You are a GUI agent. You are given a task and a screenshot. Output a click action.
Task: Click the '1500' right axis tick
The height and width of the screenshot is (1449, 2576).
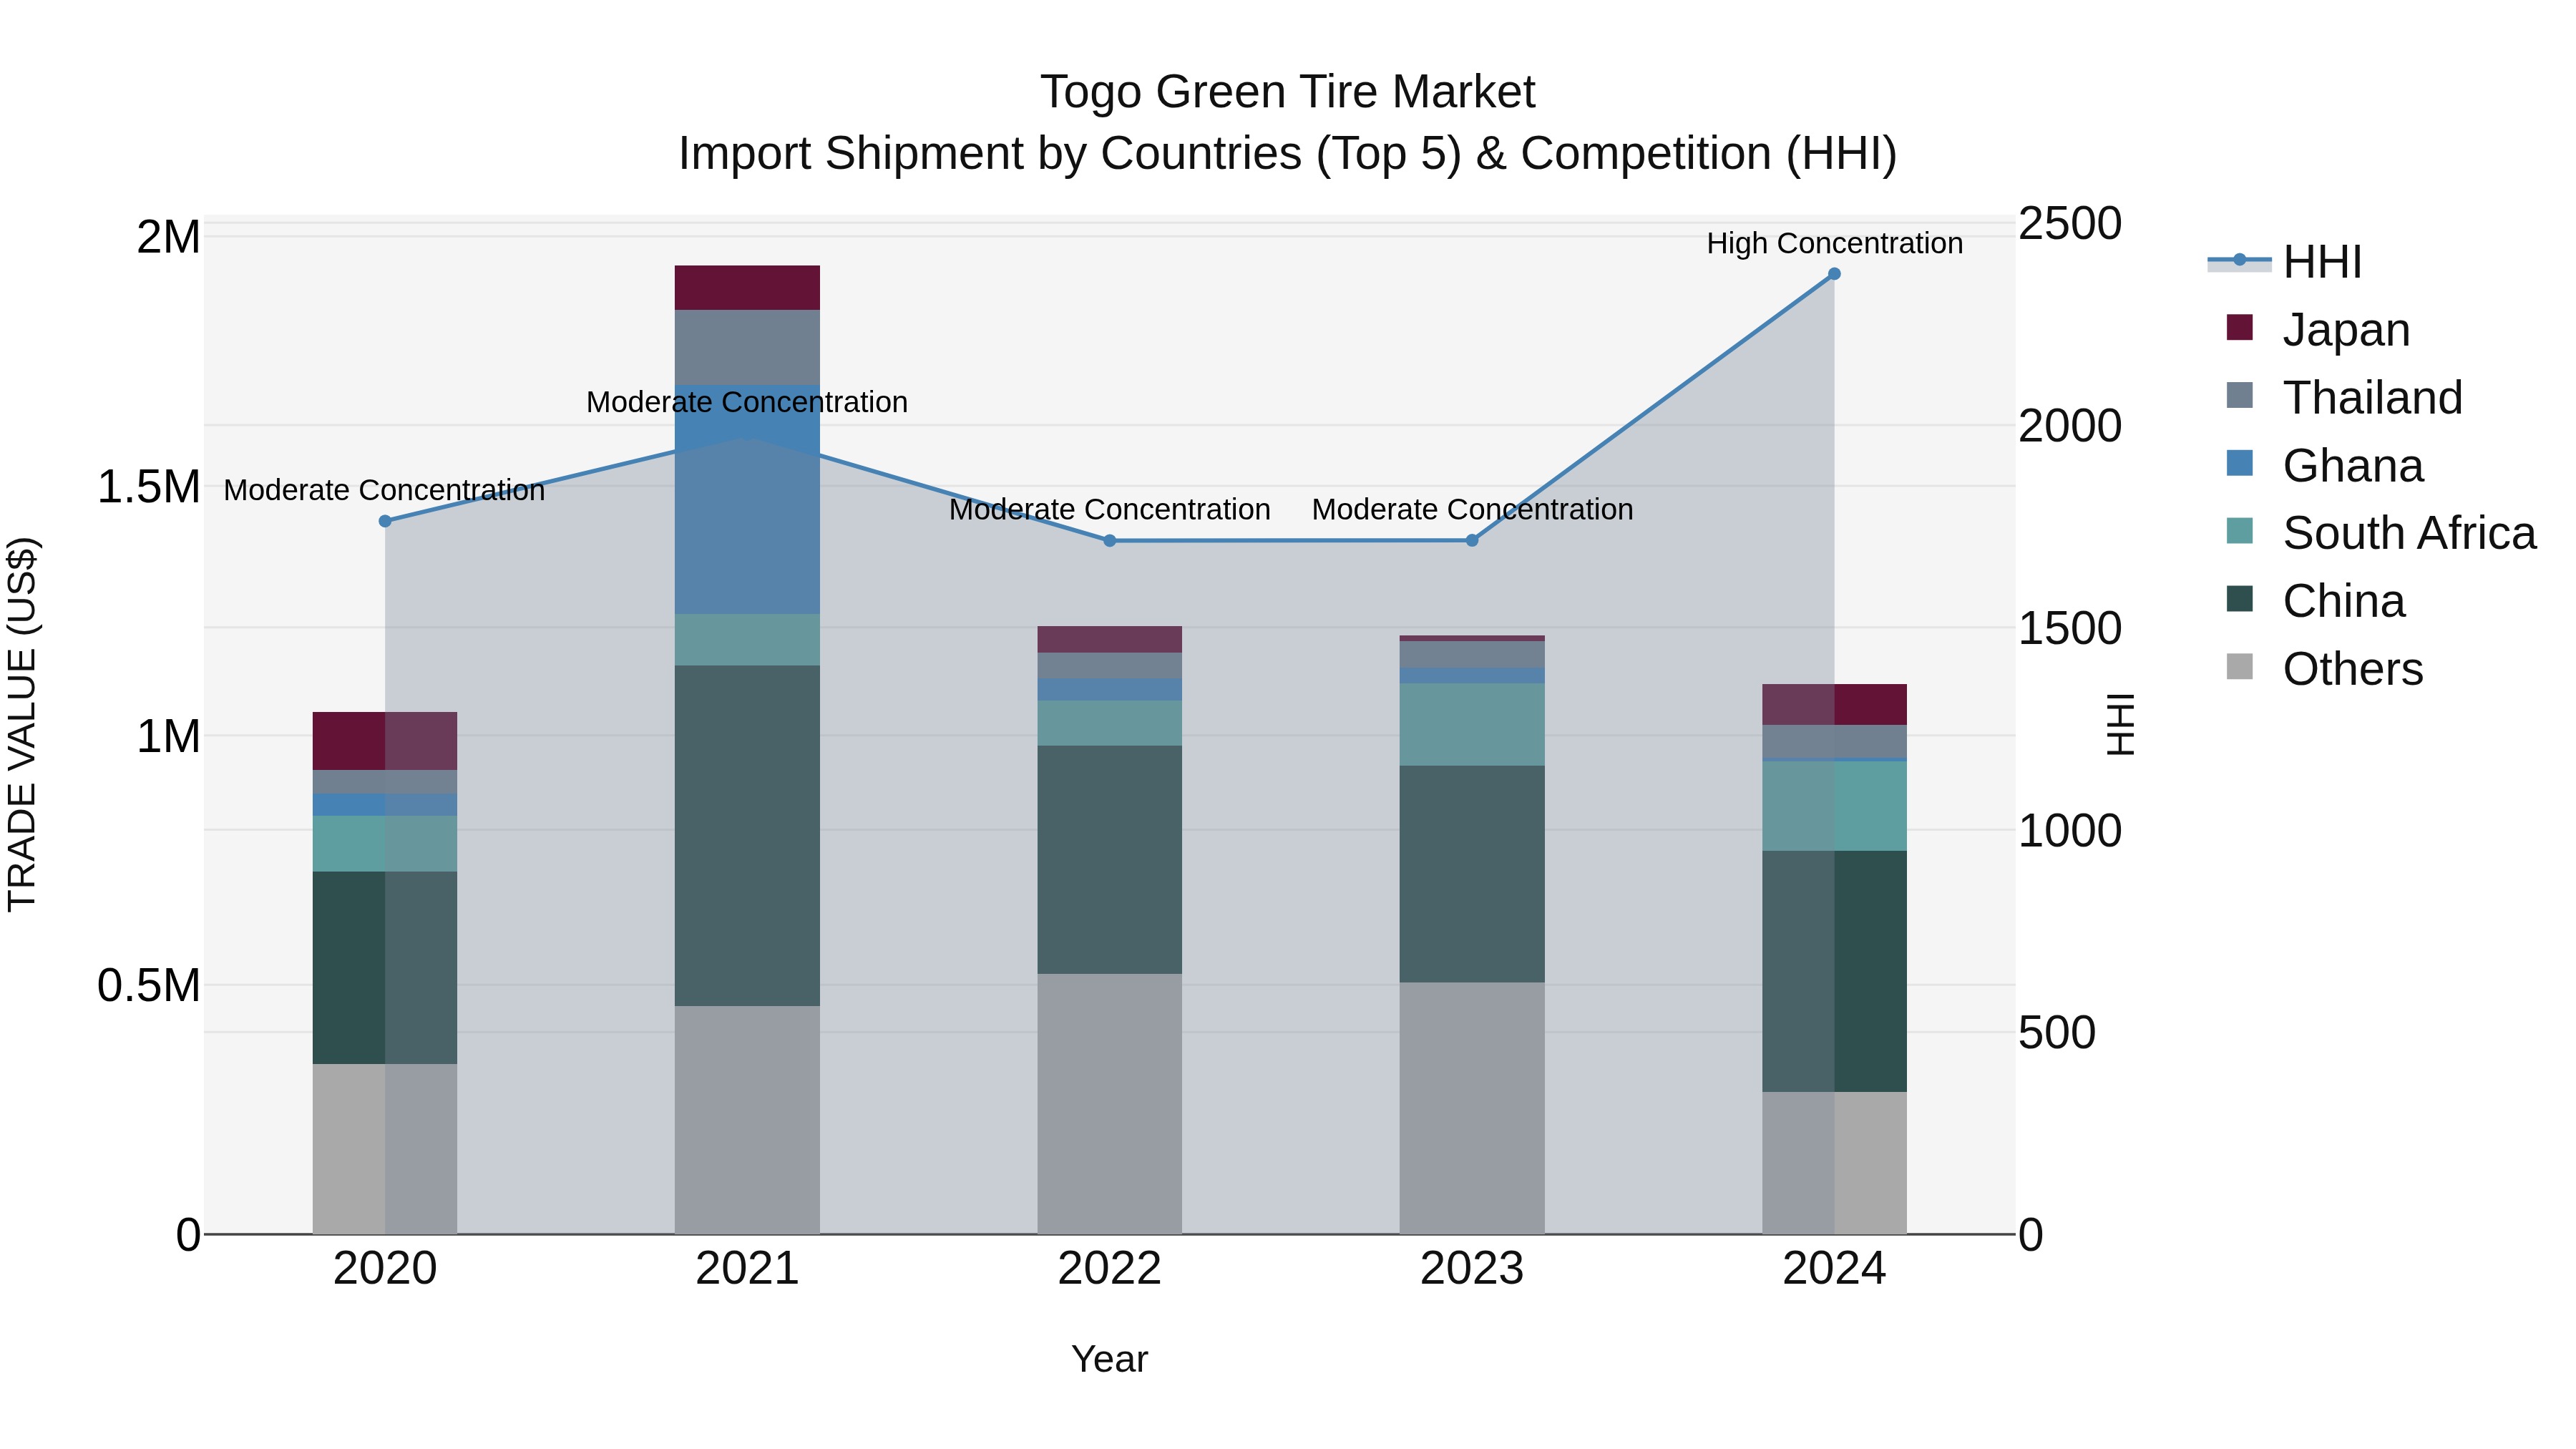pyautogui.click(x=2069, y=628)
